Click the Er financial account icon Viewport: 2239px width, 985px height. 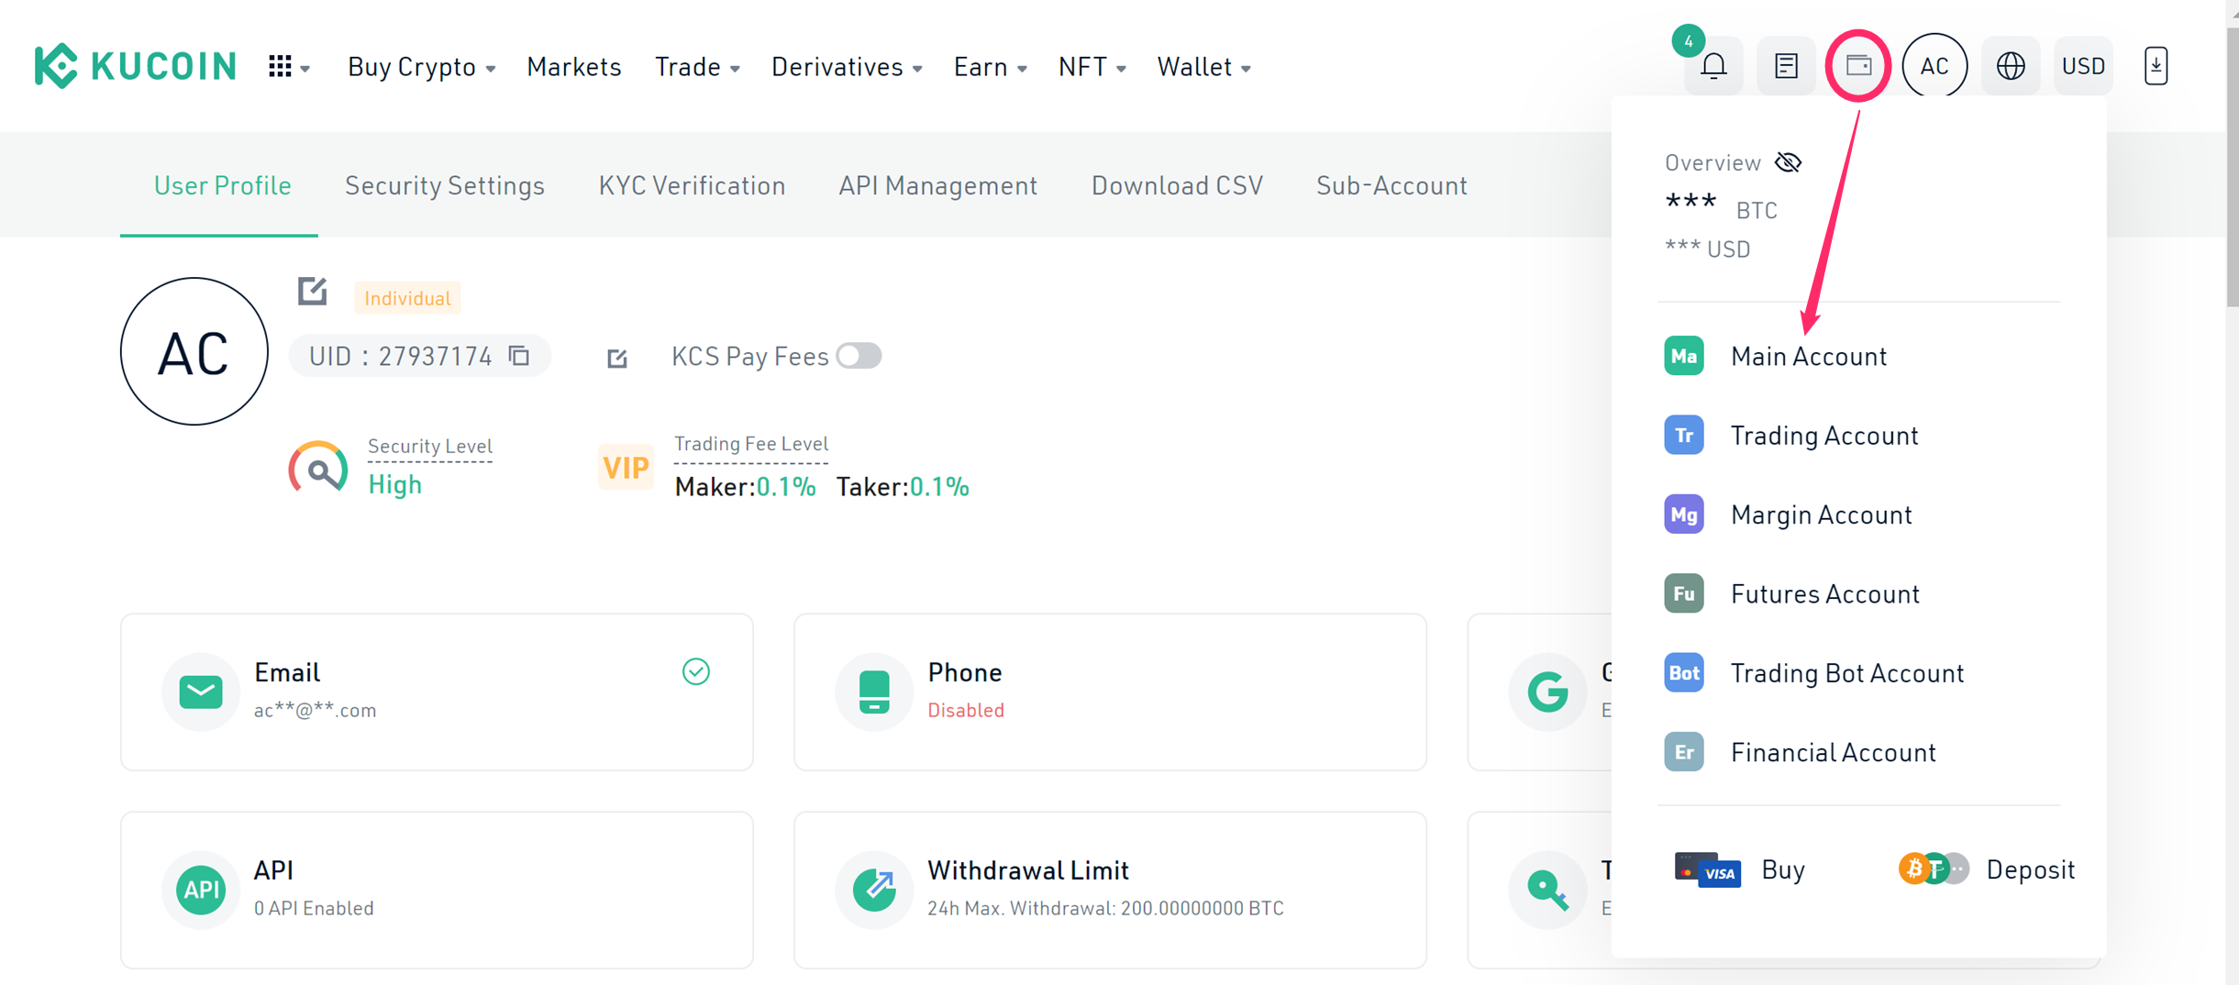click(x=1684, y=752)
